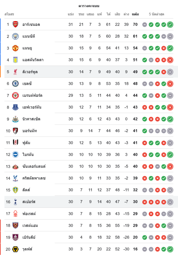Click Arsenal's latest match win indicator
Screen dimensions: 178x258
(170, 25)
